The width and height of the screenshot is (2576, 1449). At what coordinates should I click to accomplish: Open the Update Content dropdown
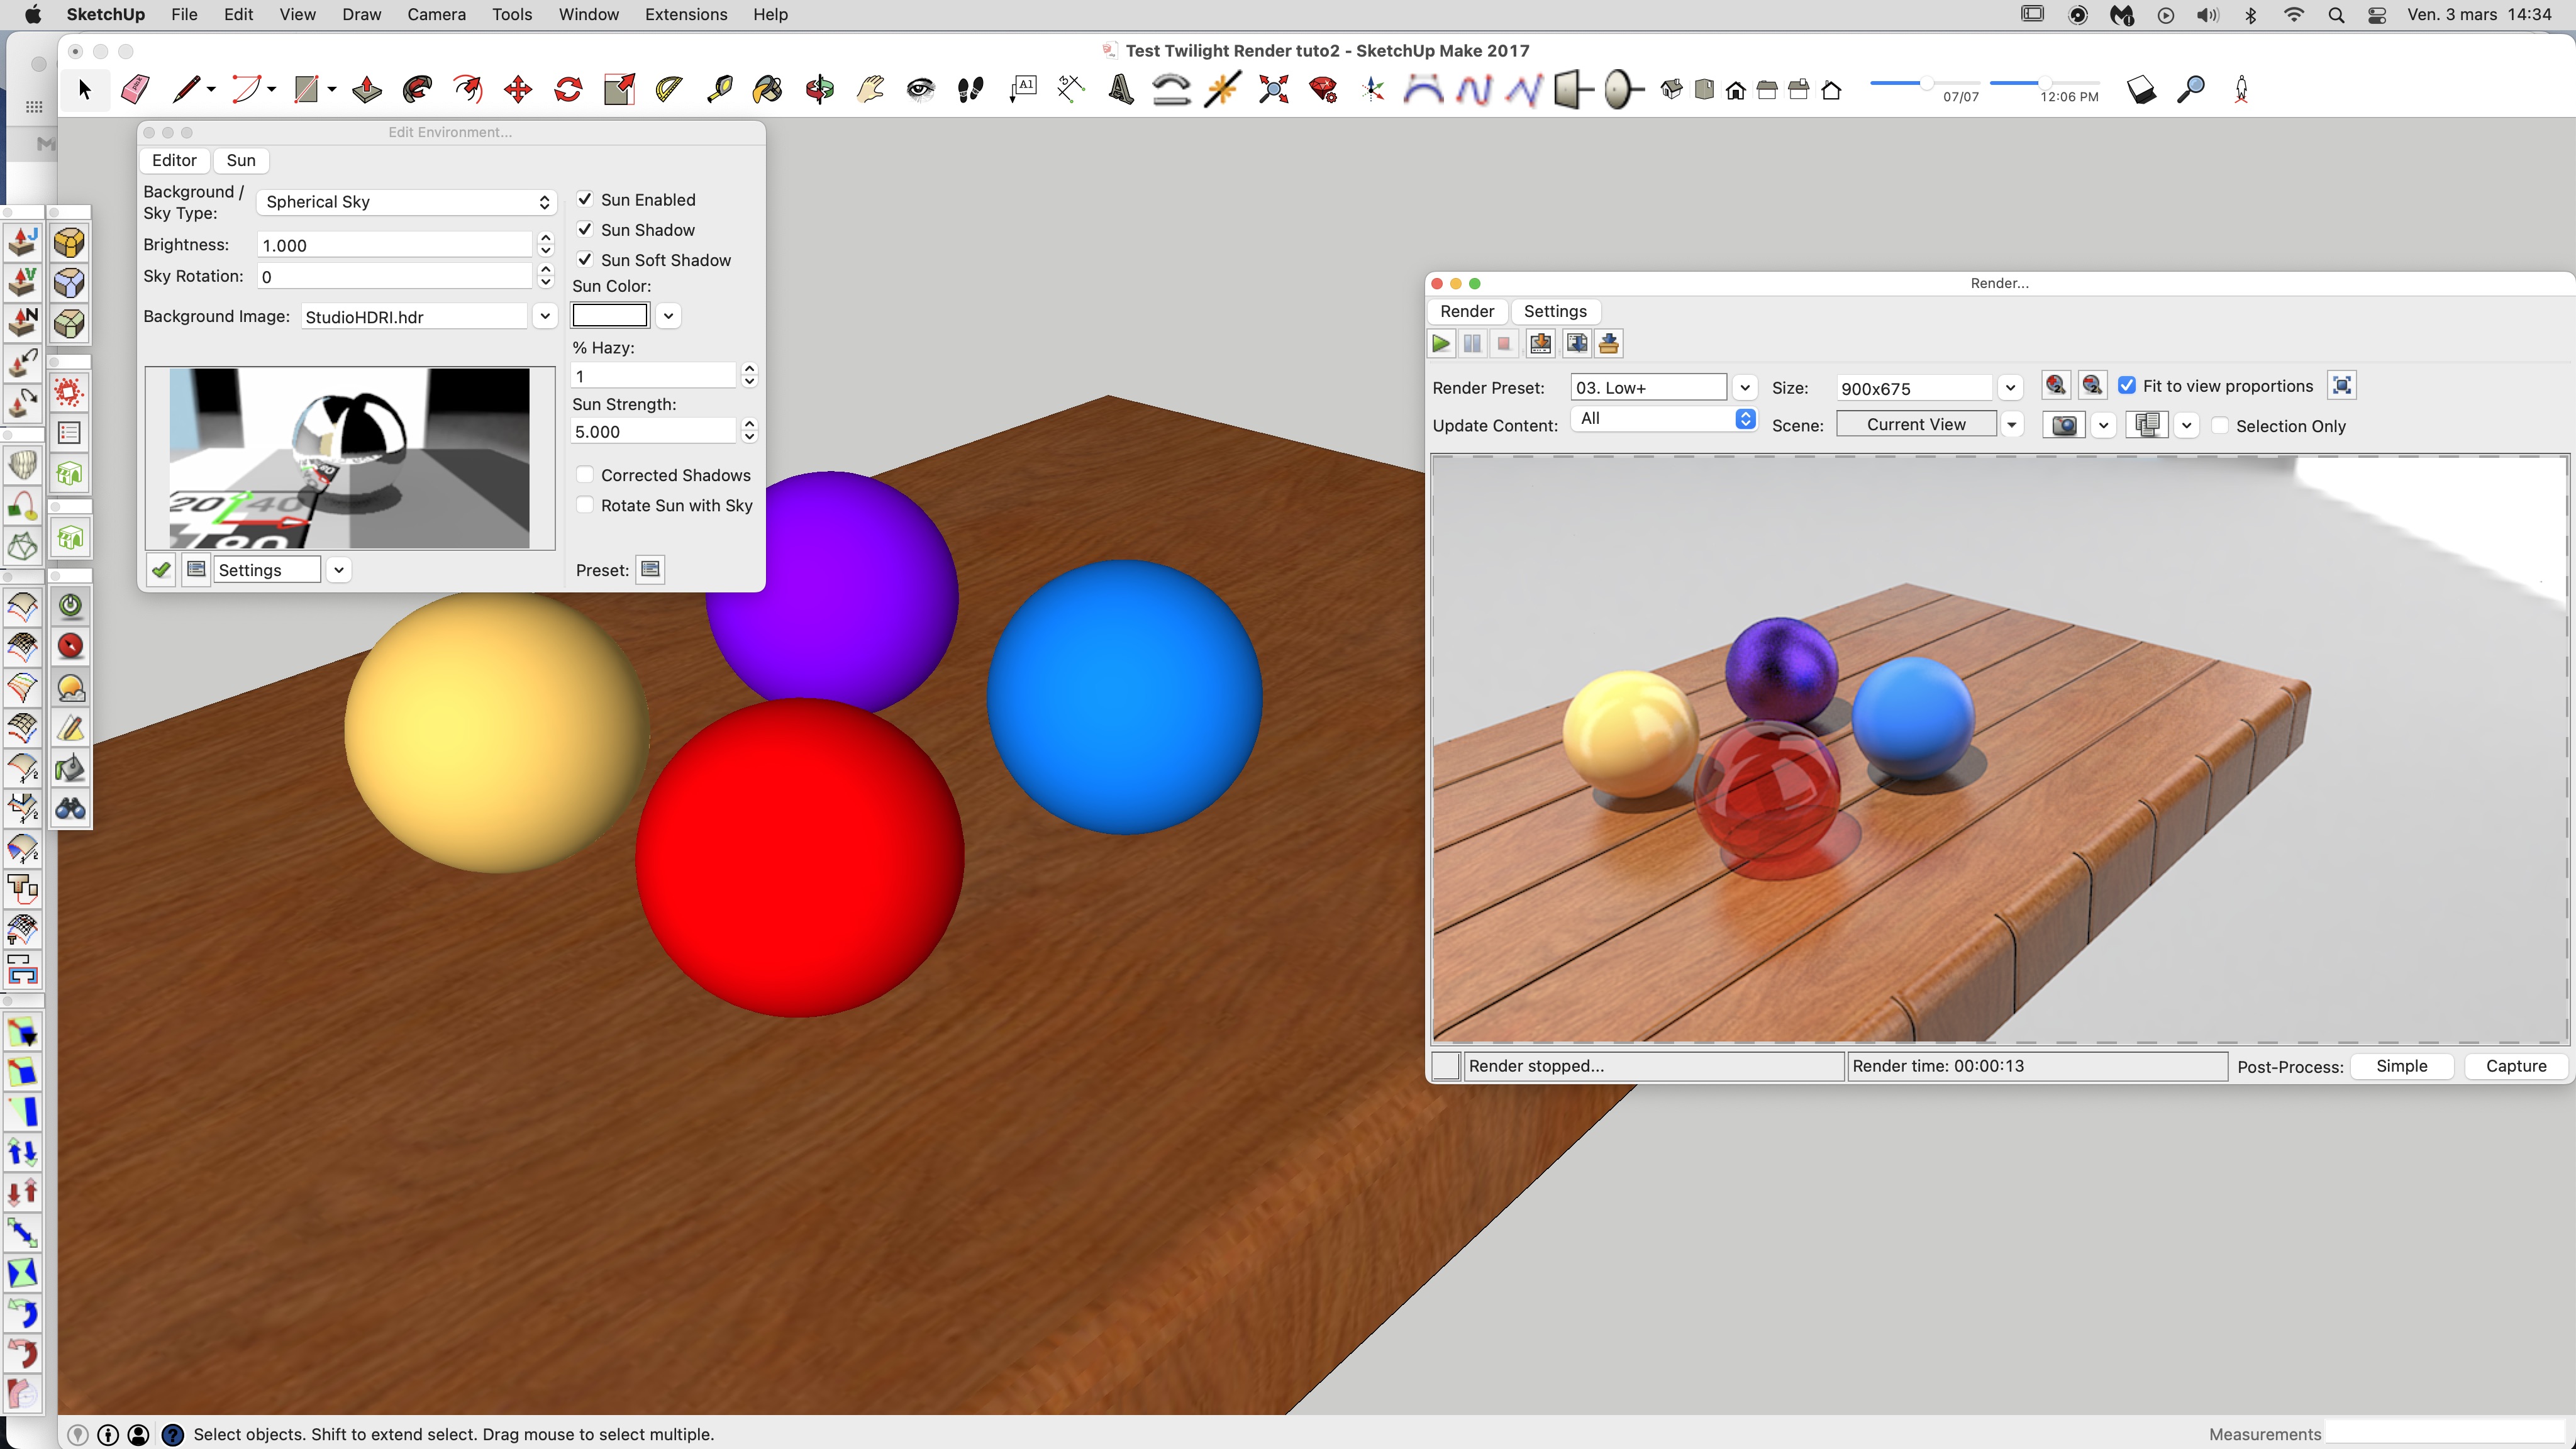(1664, 419)
